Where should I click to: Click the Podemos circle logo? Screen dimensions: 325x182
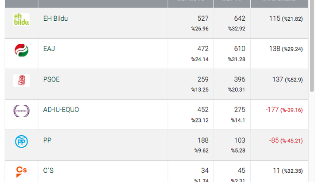(22, 111)
